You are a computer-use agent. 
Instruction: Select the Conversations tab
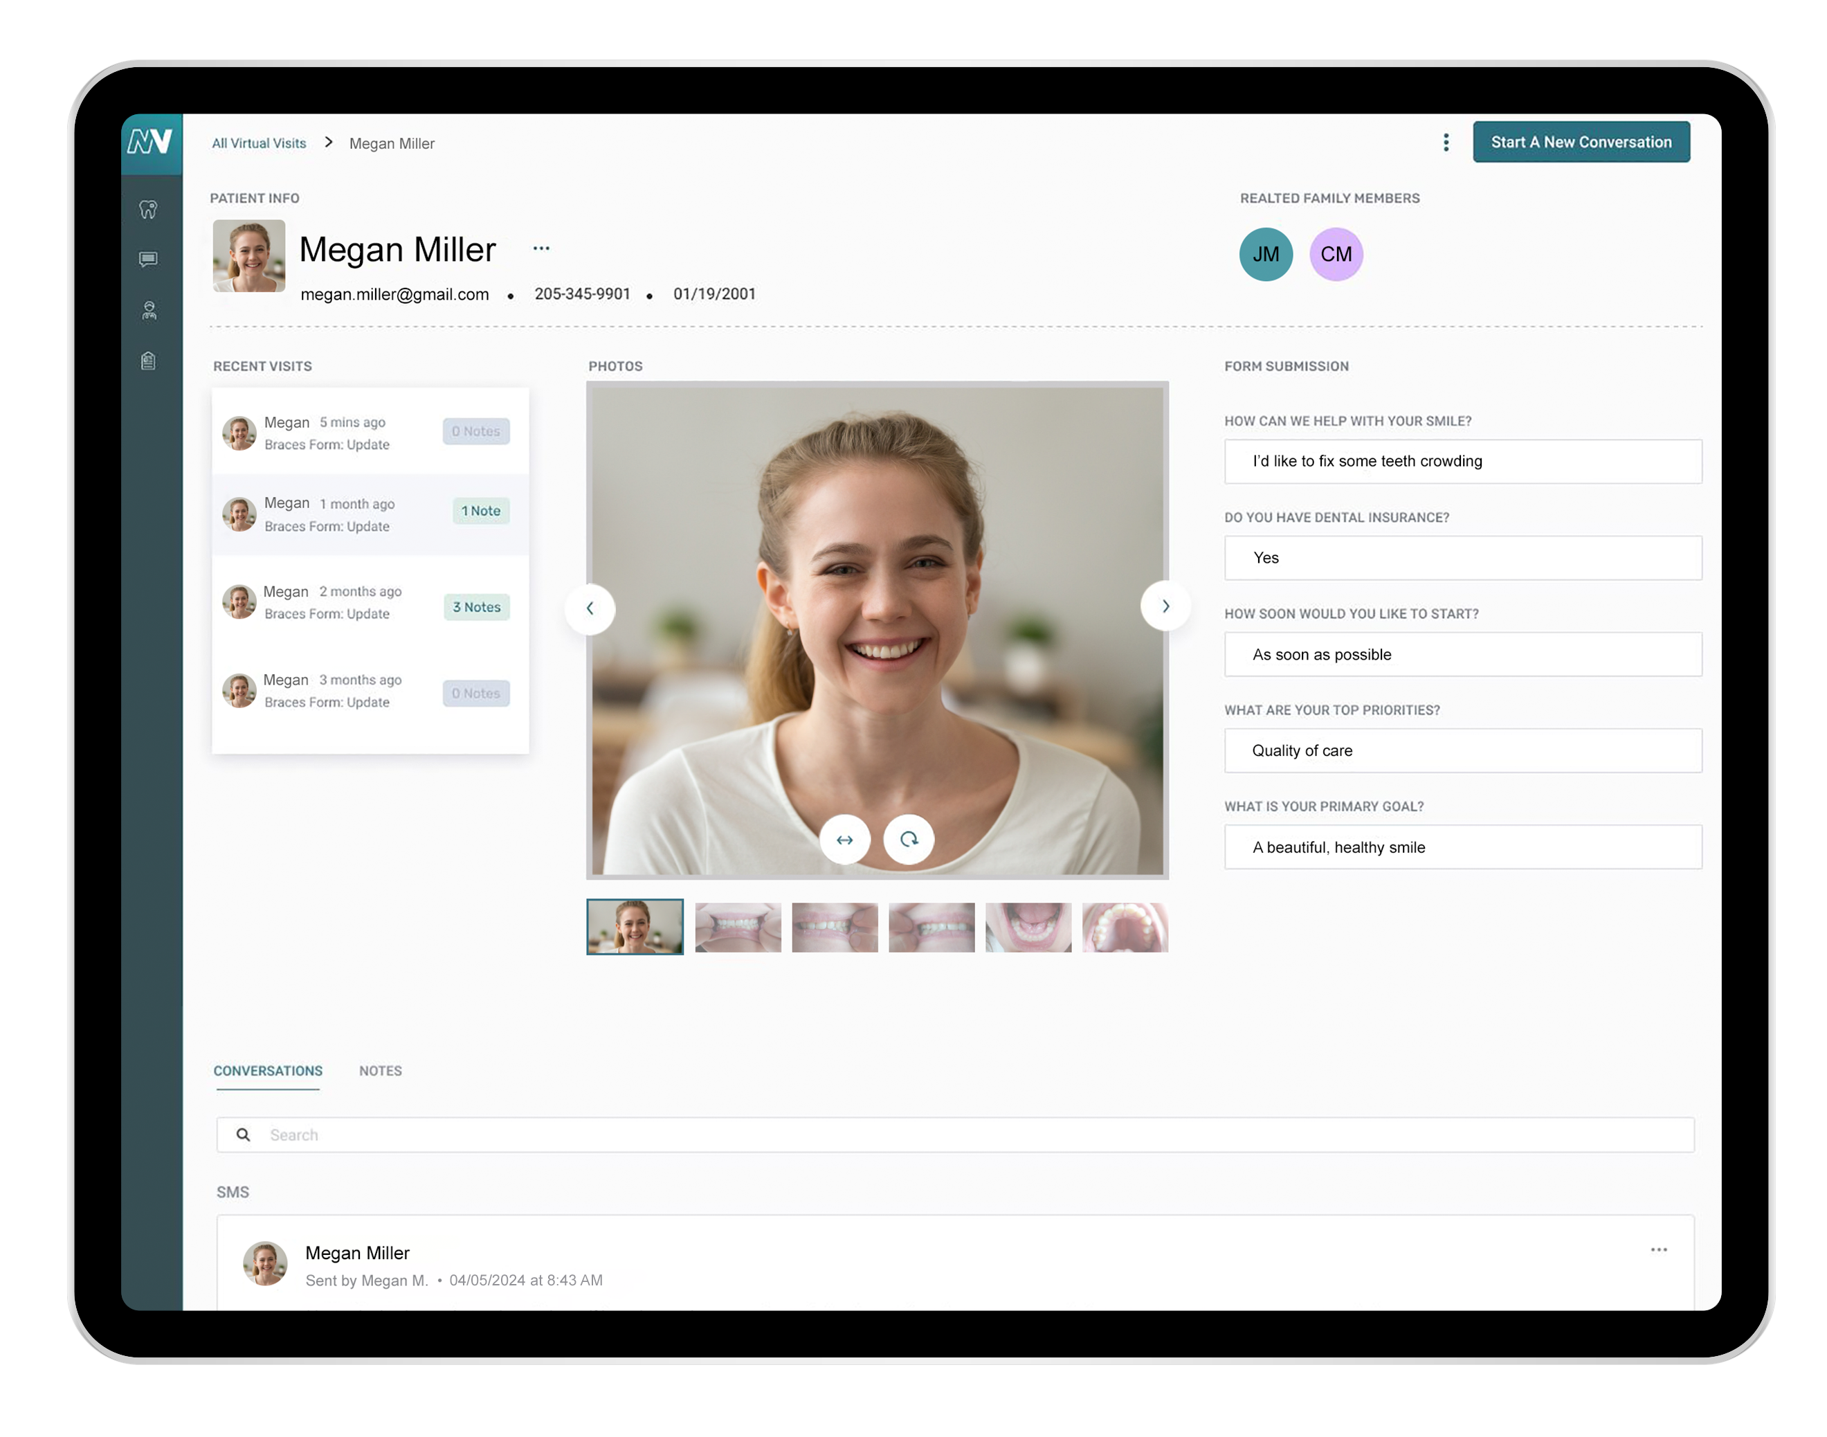(x=268, y=1071)
